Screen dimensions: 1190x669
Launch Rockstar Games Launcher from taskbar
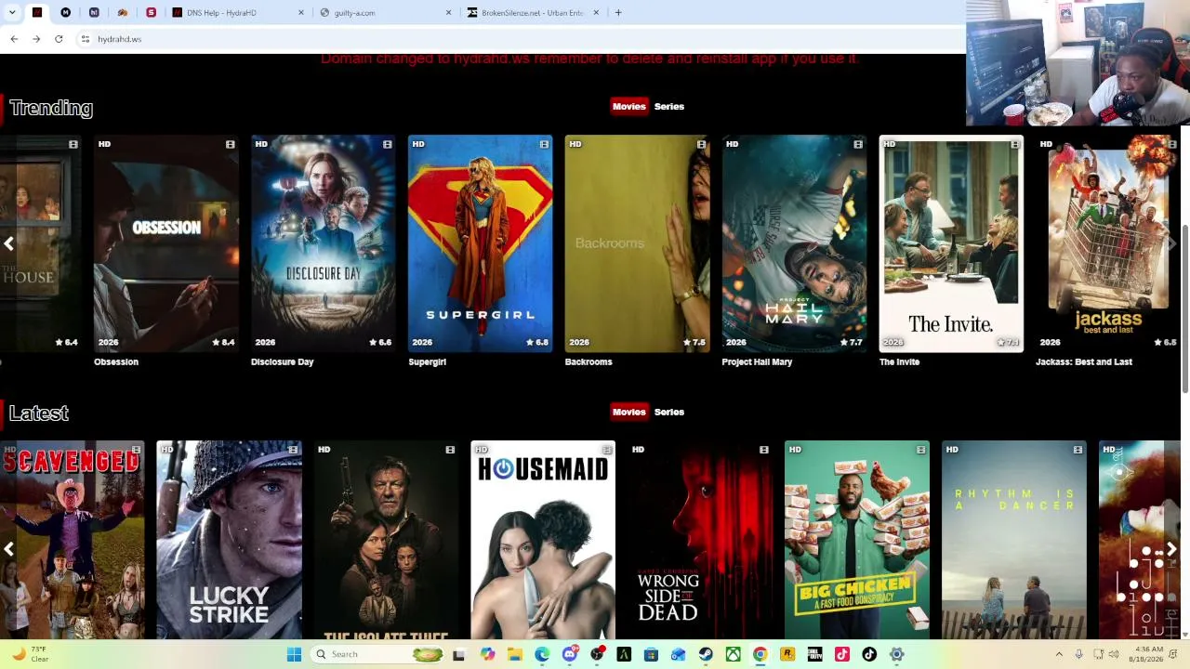click(787, 654)
